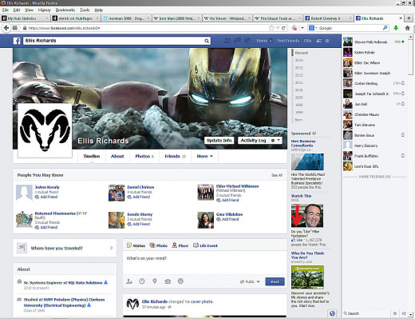Open the addon dropdown arrow in toolbar

pos(302,28)
